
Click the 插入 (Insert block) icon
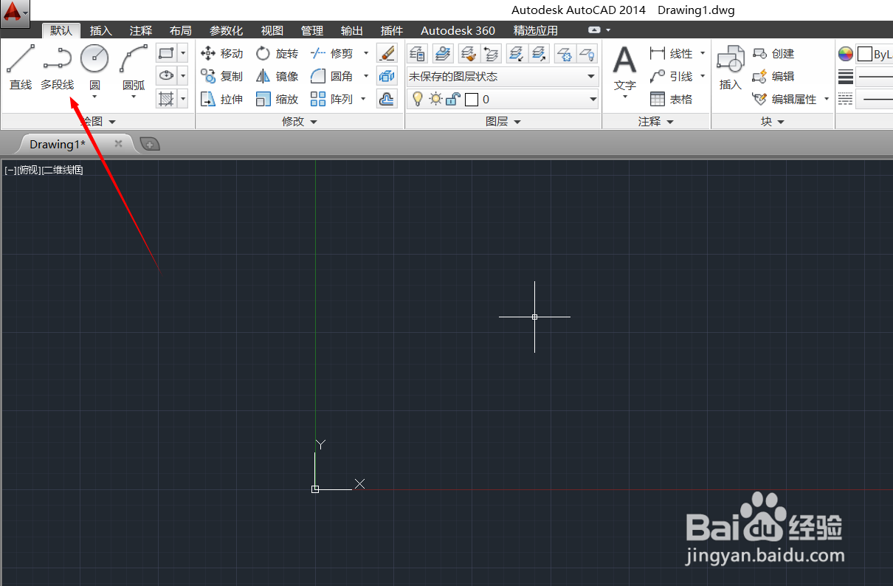coord(731,67)
